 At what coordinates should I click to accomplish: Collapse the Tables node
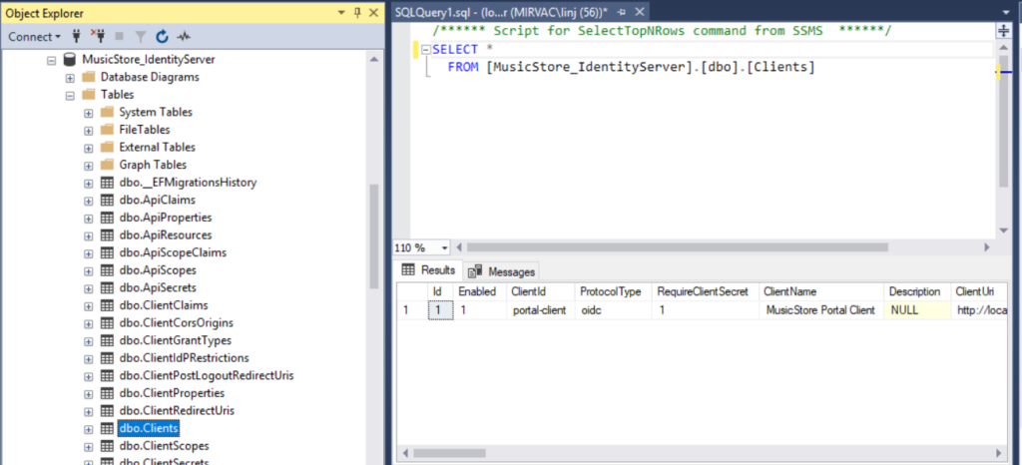click(x=70, y=95)
